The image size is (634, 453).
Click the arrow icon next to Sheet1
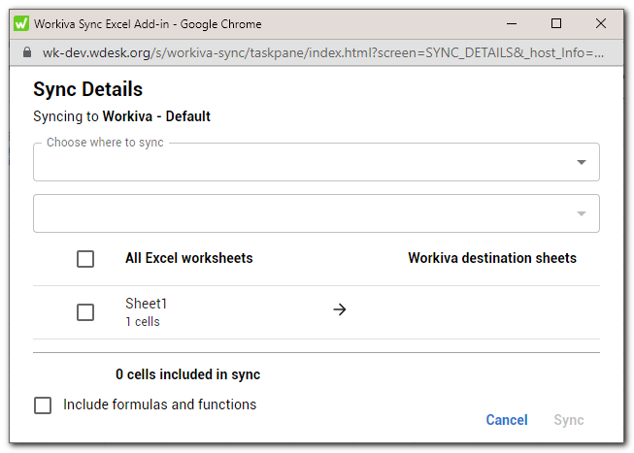coord(340,309)
